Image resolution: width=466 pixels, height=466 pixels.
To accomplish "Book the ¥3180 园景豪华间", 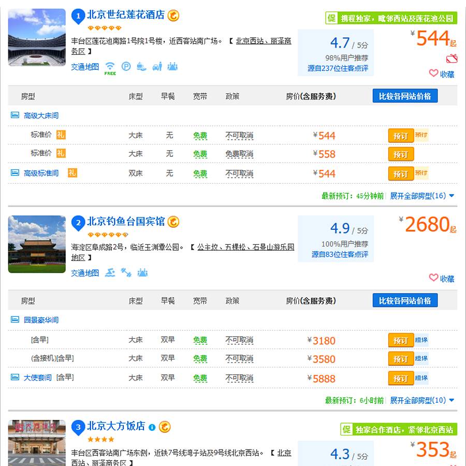I will click(401, 340).
